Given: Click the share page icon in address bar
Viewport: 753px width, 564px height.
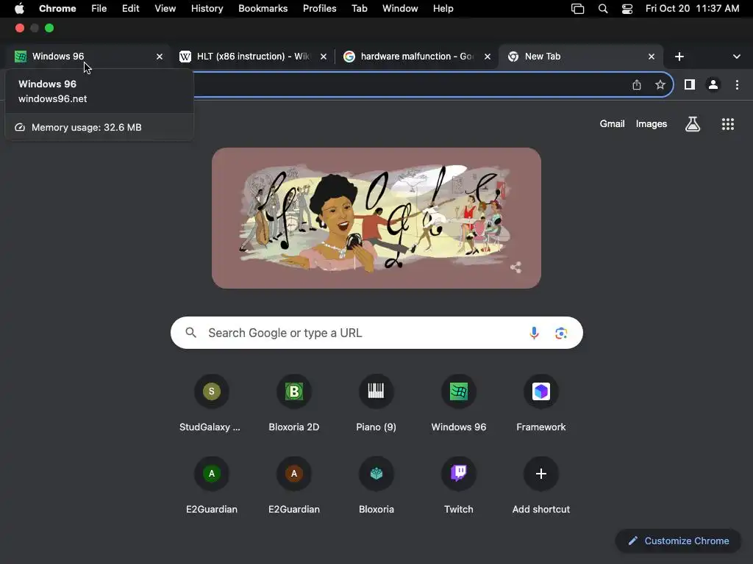Looking at the screenshot, I should click(x=637, y=85).
